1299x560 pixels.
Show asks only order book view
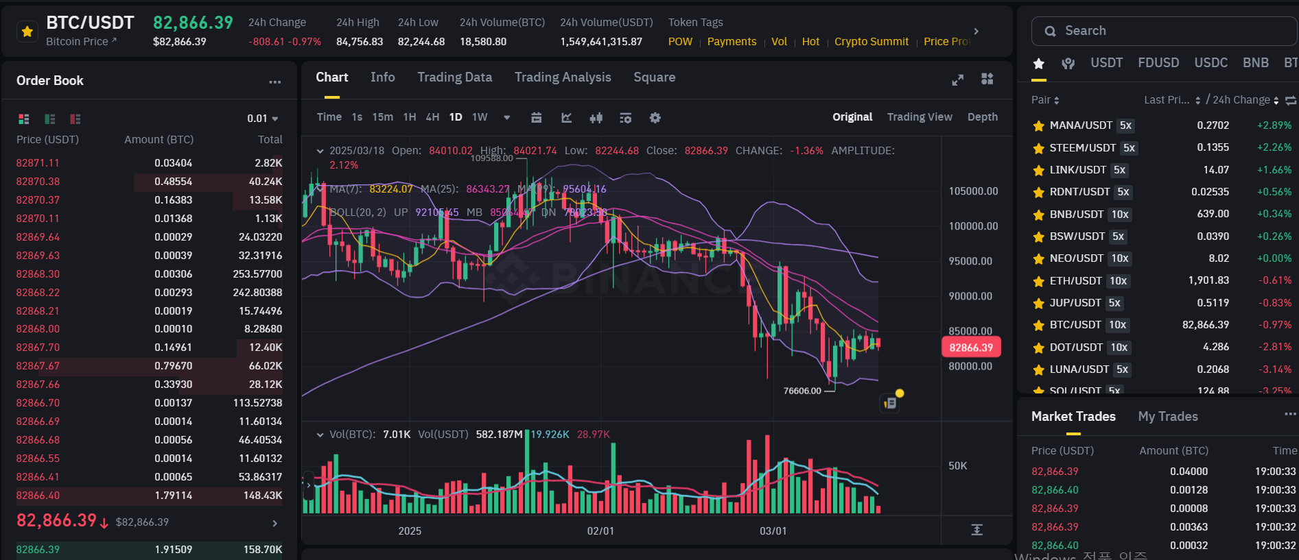coord(75,119)
